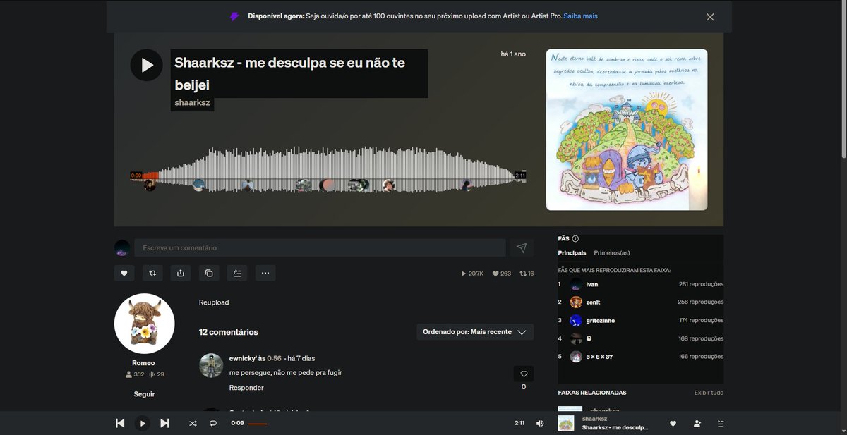
Task: Open fan zenit's profile
Action: tap(593, 302)
